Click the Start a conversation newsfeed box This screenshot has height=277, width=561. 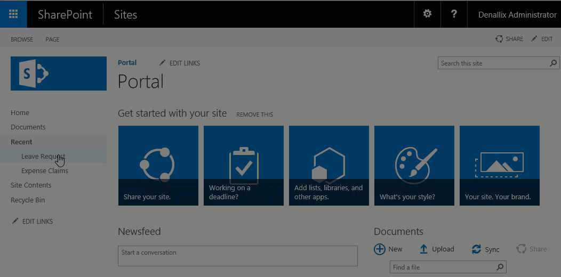point(238,256)
